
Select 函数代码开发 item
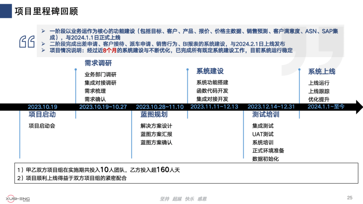point(212,91)
